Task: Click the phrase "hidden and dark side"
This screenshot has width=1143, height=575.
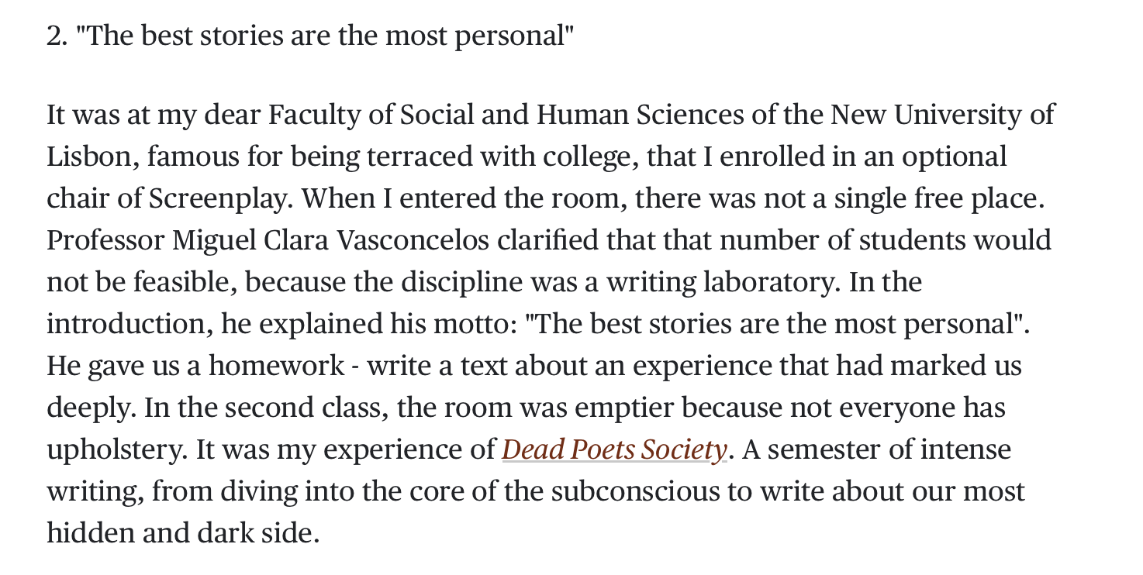Action: (x=183, y=533)
